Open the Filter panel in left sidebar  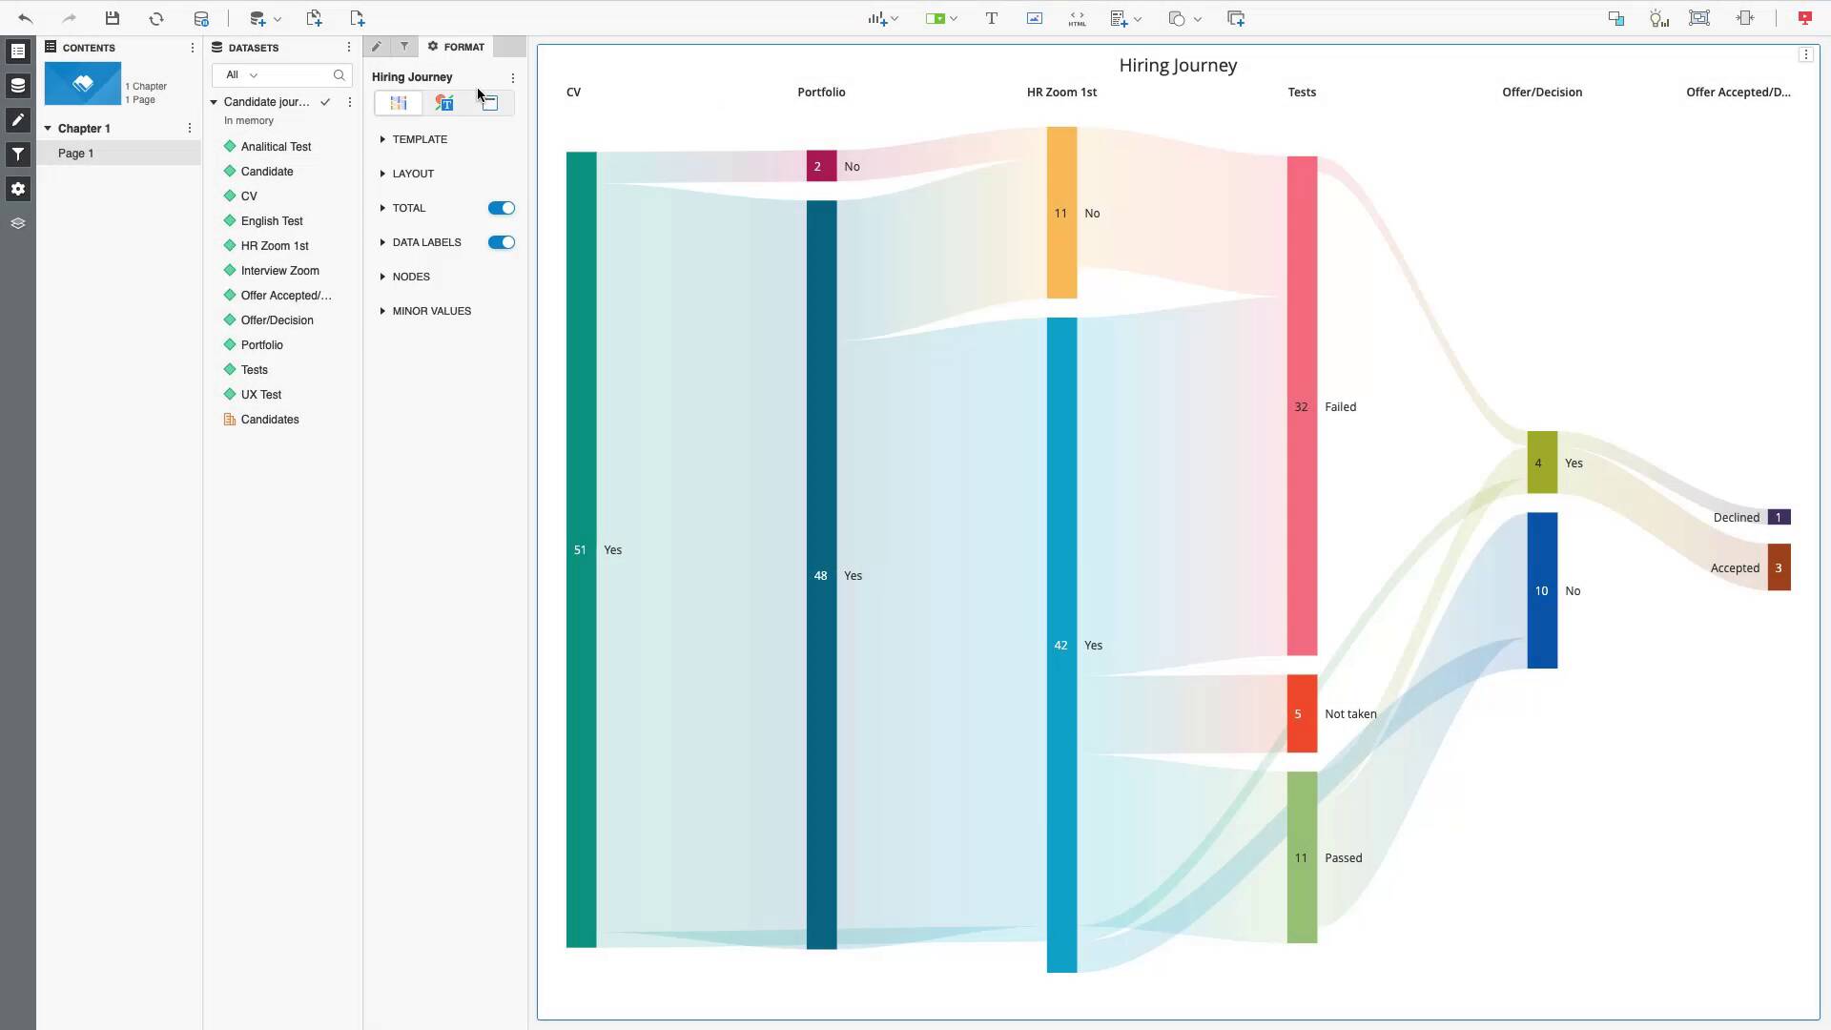[x=18, y=154]
